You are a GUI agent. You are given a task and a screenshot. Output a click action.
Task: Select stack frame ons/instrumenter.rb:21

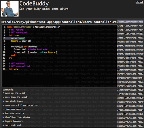point(130,82)
